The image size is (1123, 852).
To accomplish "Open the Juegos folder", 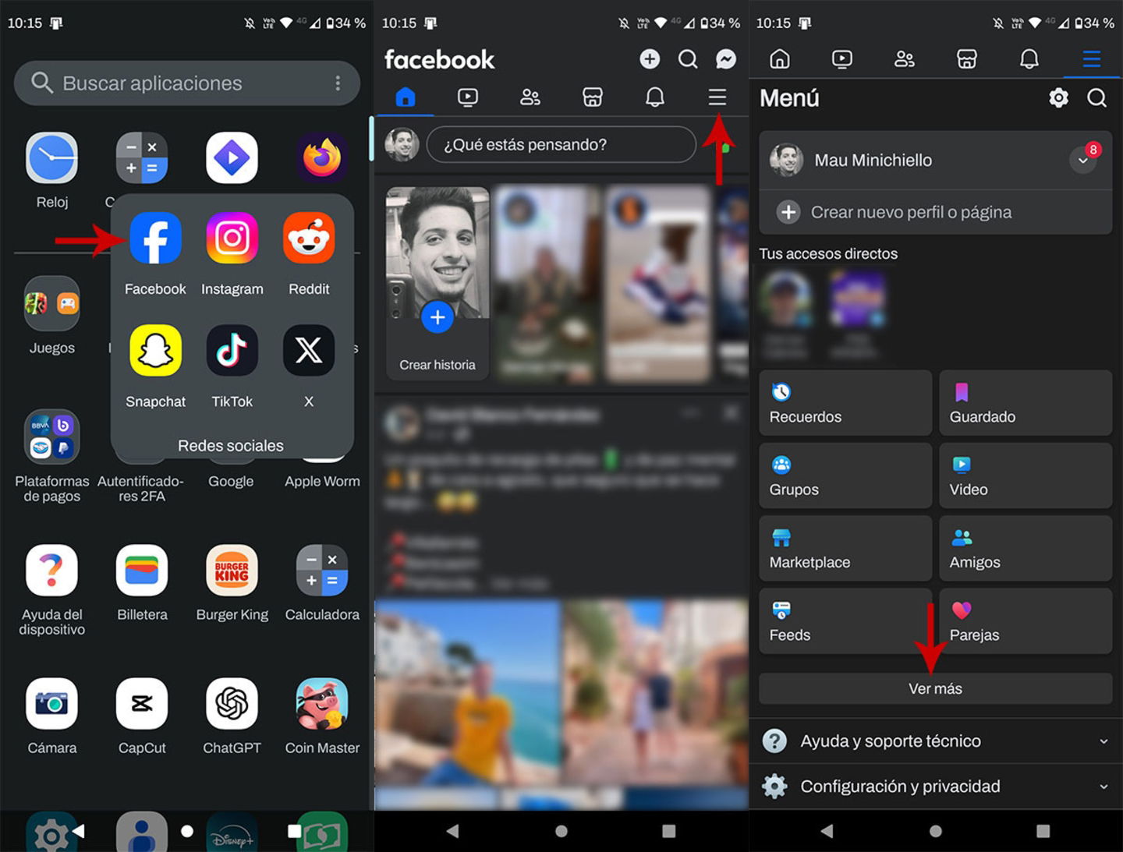I will [52, 302].
